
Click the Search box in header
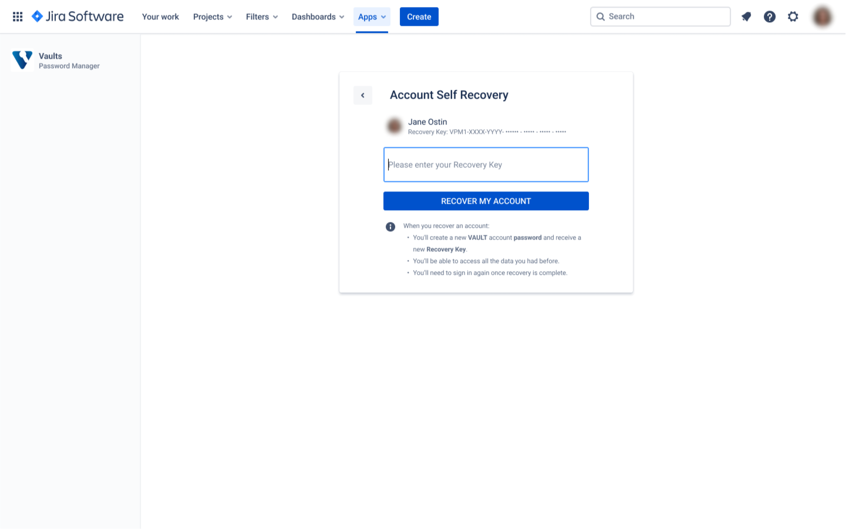tap(660, 16)
